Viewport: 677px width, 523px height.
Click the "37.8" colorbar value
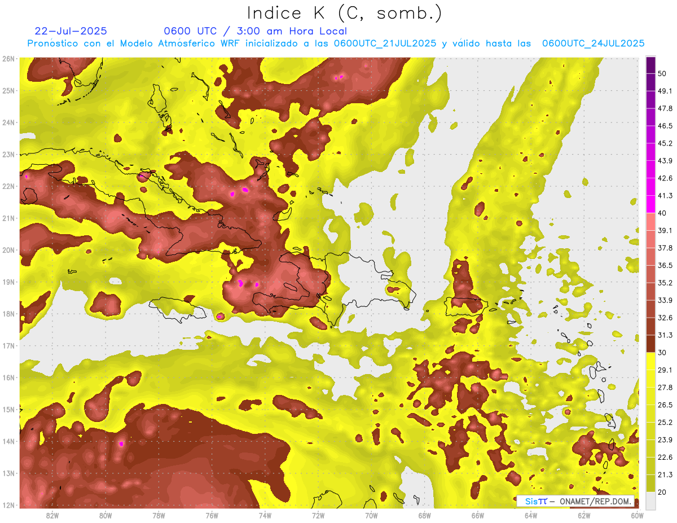(x=665, y=248)
